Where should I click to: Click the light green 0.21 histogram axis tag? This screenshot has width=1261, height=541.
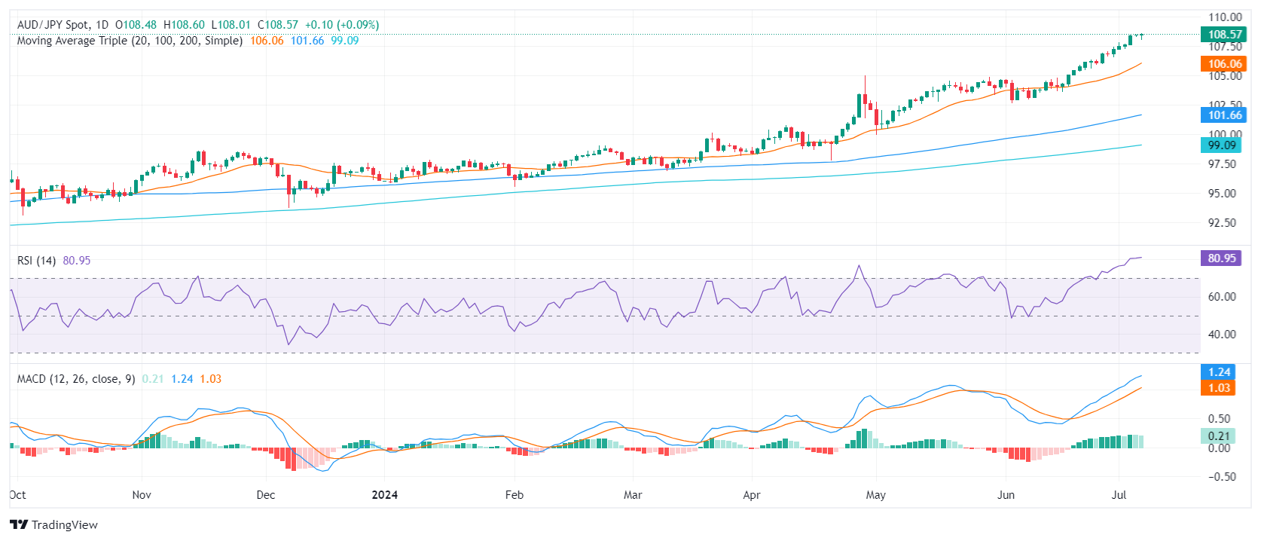click(1219, 436)
